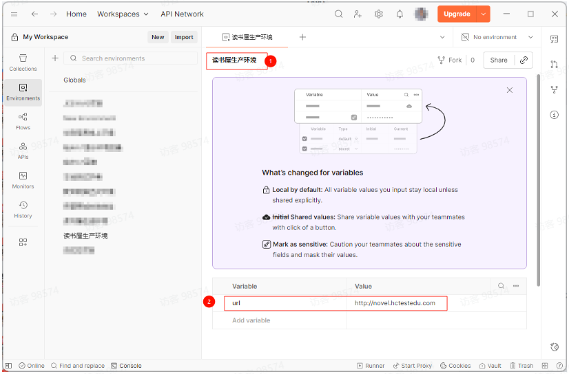Viewport: 569px width, 374px height.
Task: Click the Import button
Action: [184, 37]
